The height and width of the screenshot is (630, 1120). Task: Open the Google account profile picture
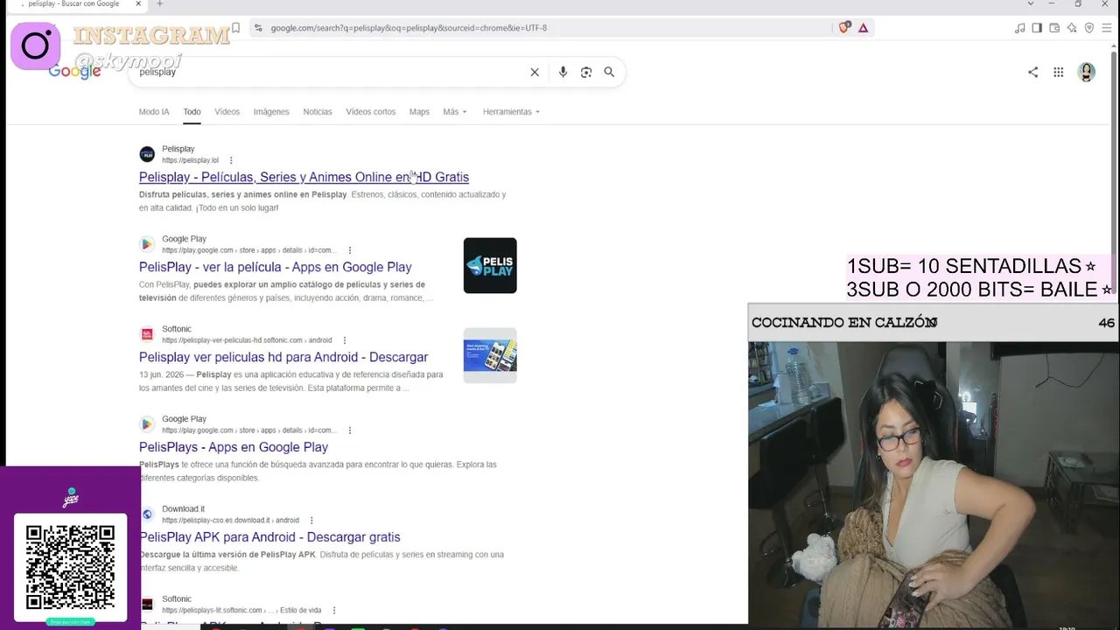coord(1086,73)
